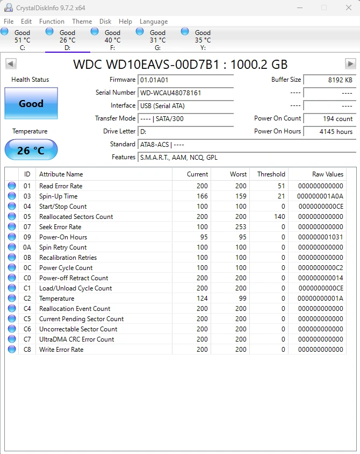Open the Language menu
360x454 pixels.
(x=154, y=22)
